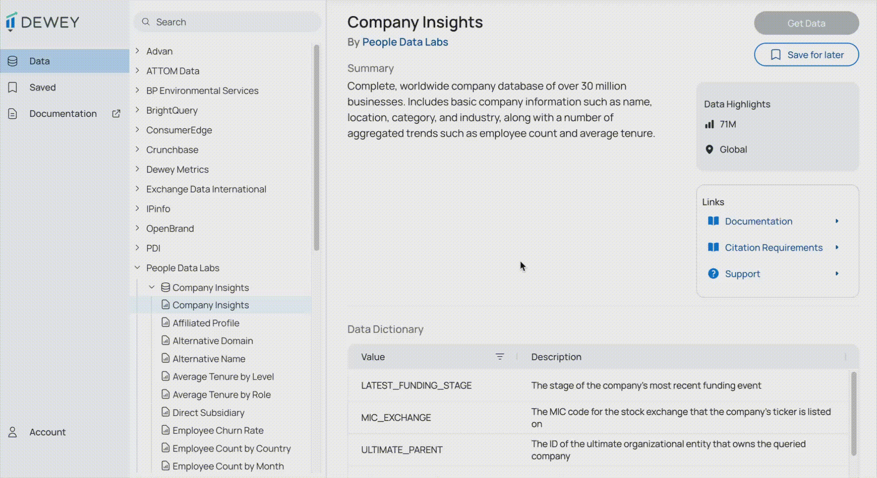
Task: Expand BP Environmental Services chevron
Action: [x=137, y=90]
